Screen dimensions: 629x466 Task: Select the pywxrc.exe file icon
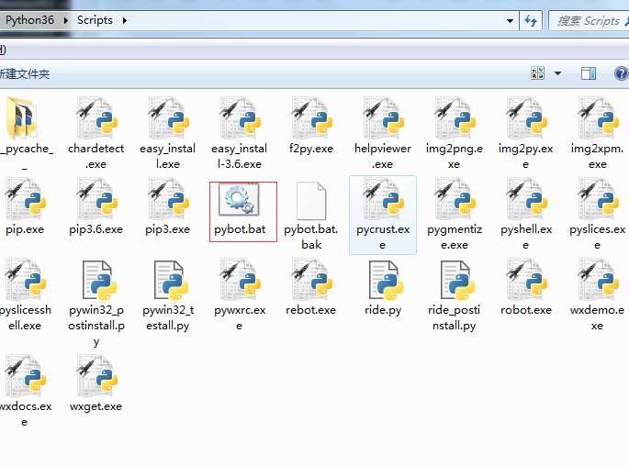[240, 279]
